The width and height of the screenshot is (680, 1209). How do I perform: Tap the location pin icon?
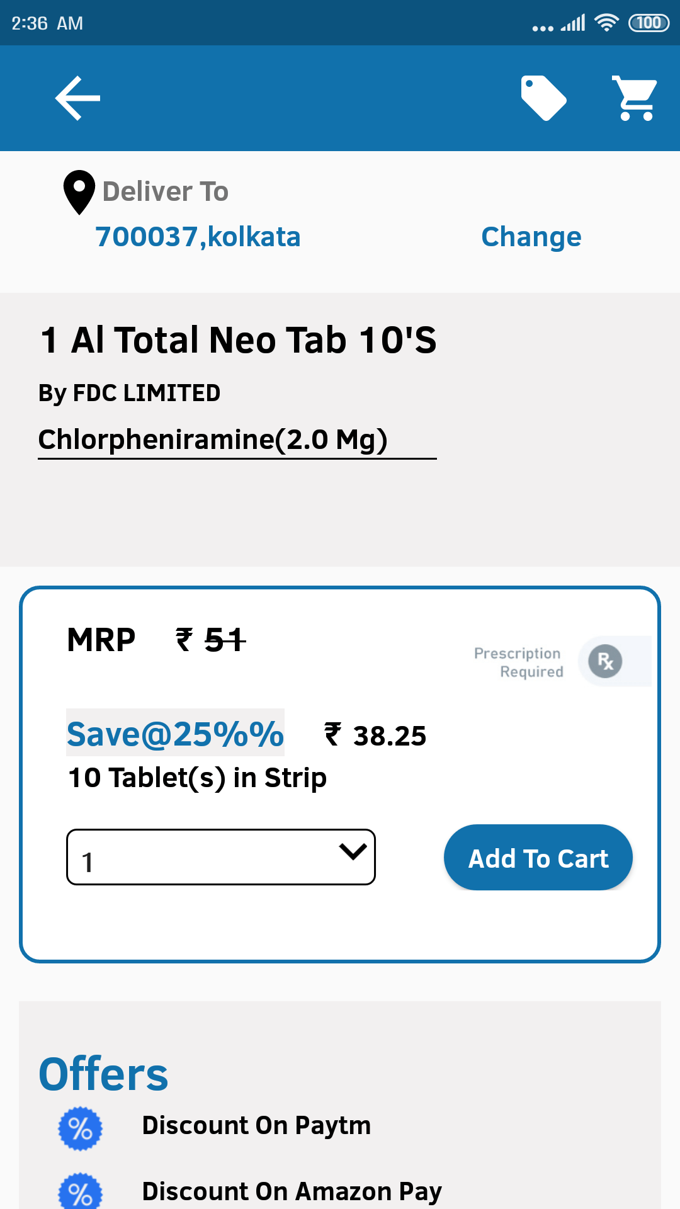[x=79, y=193]
